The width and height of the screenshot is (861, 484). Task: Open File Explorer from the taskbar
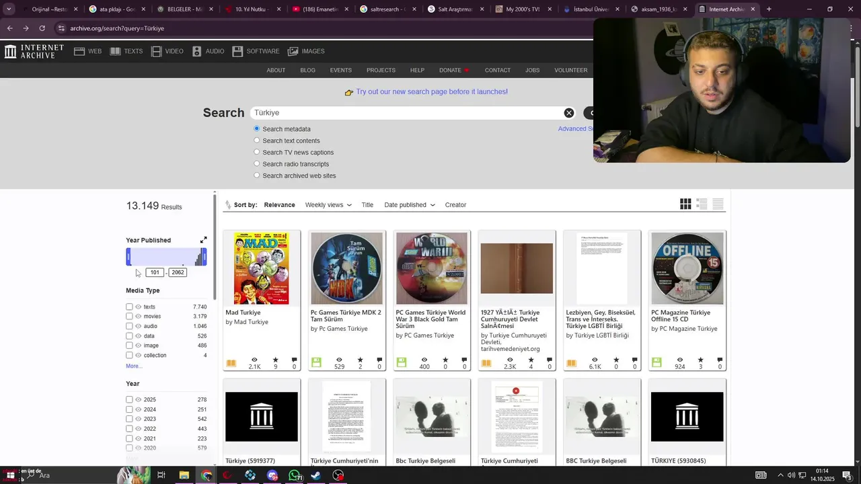[184, 475]
